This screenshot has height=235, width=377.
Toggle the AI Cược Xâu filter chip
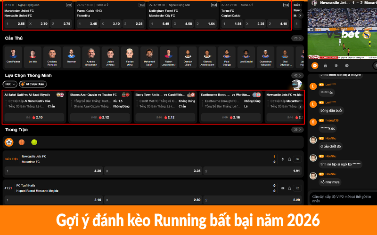[x=33, y=84]
